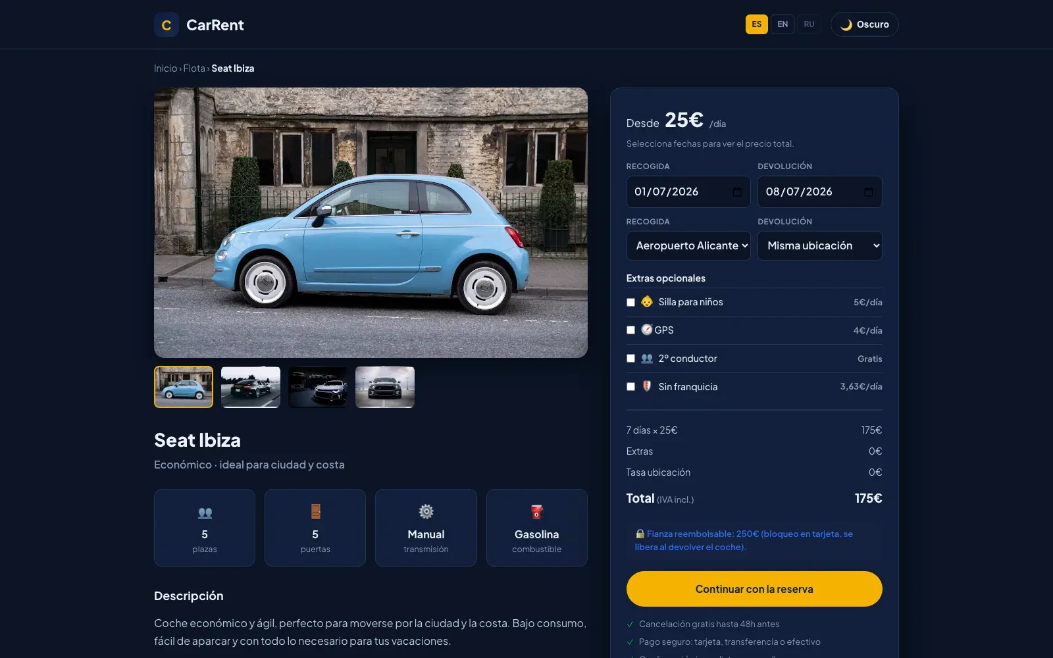Select the fourth thumbnail with front-facing car
The width and height of the screenshot is (1053, 658).
tap(385, 387)
